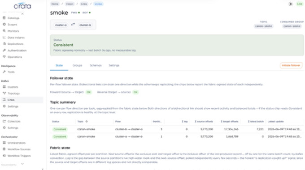The height and width of the screenshot is (170, 305).
Task: Open Workflow Triggers
Action: (x=19, y=156)
